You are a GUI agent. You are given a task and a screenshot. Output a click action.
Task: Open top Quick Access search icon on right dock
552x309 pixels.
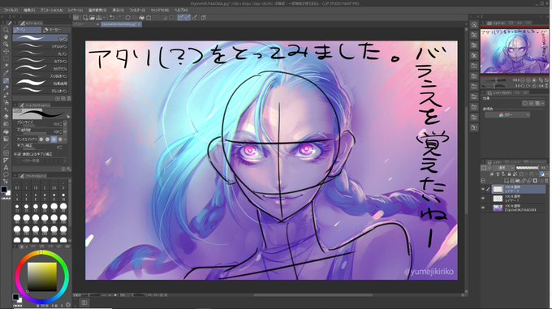point(474,24)
